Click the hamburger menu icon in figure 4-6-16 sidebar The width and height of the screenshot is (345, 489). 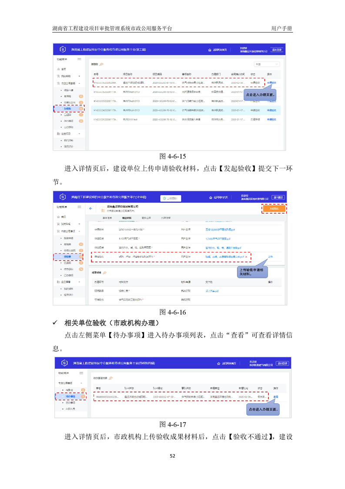coord(80,207)
